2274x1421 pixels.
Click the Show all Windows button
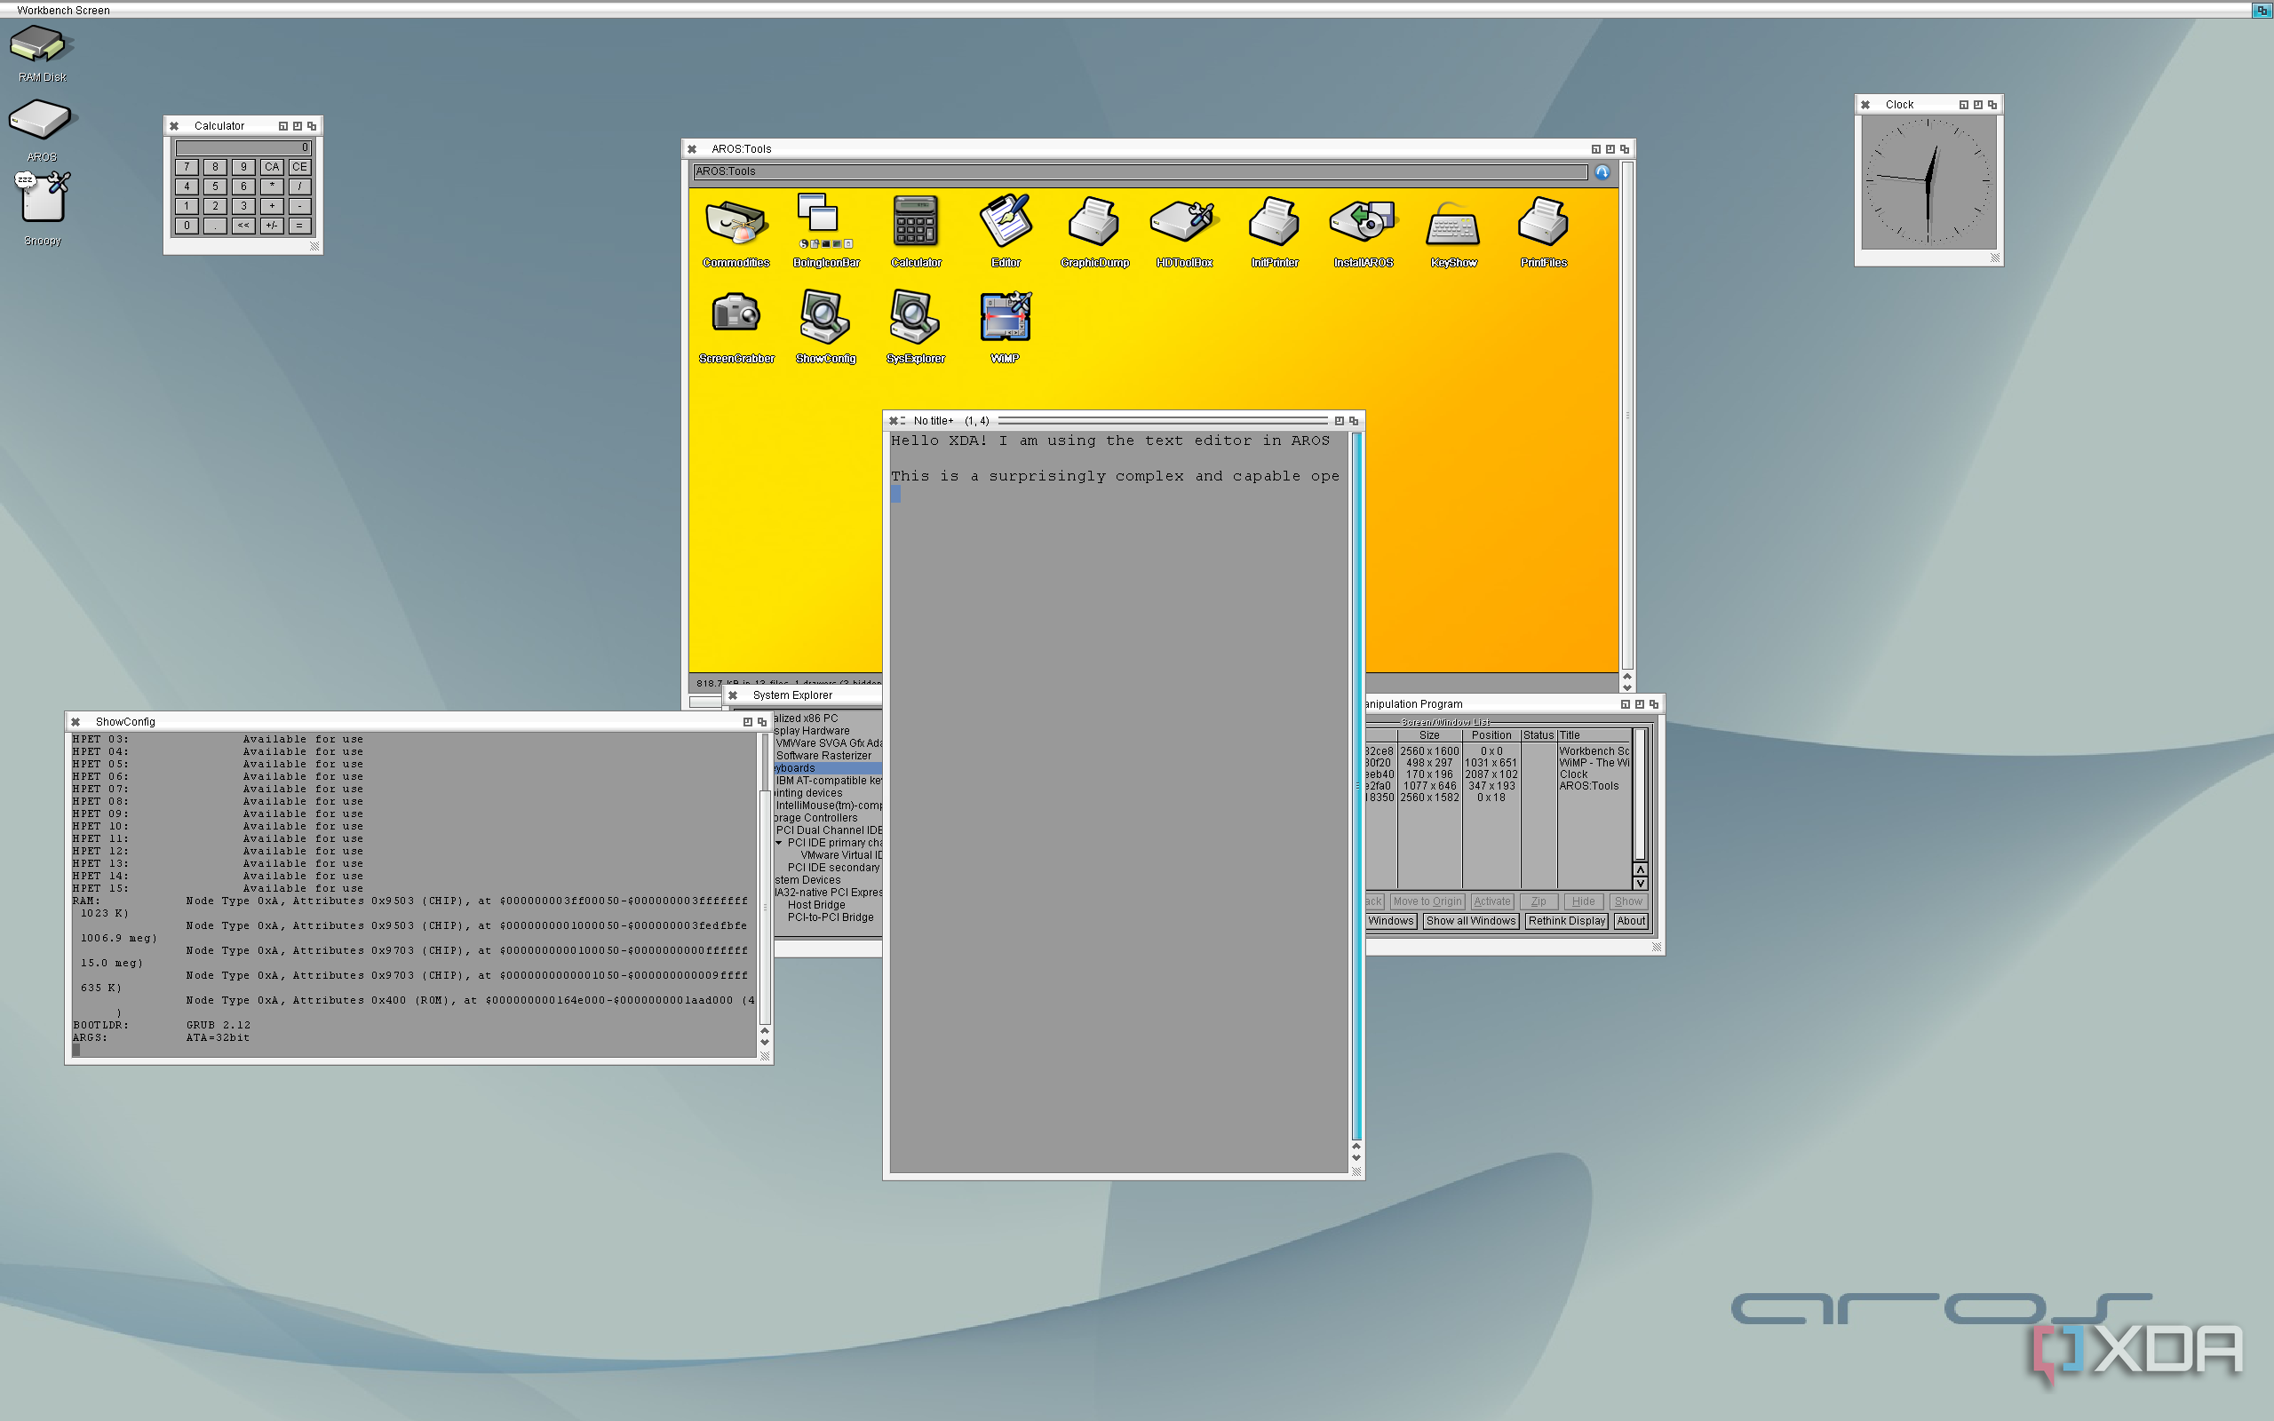point(1471,921)
